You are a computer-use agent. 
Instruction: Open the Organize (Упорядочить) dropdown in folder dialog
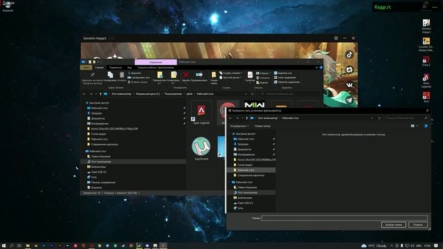point(239,126)
